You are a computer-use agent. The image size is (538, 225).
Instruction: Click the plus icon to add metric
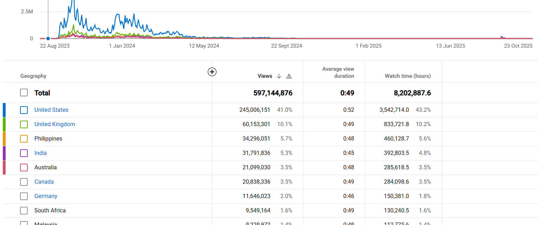click(x=212, y=72)
